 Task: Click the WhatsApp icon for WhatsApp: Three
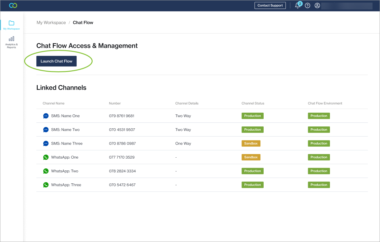tap(46, 185)
